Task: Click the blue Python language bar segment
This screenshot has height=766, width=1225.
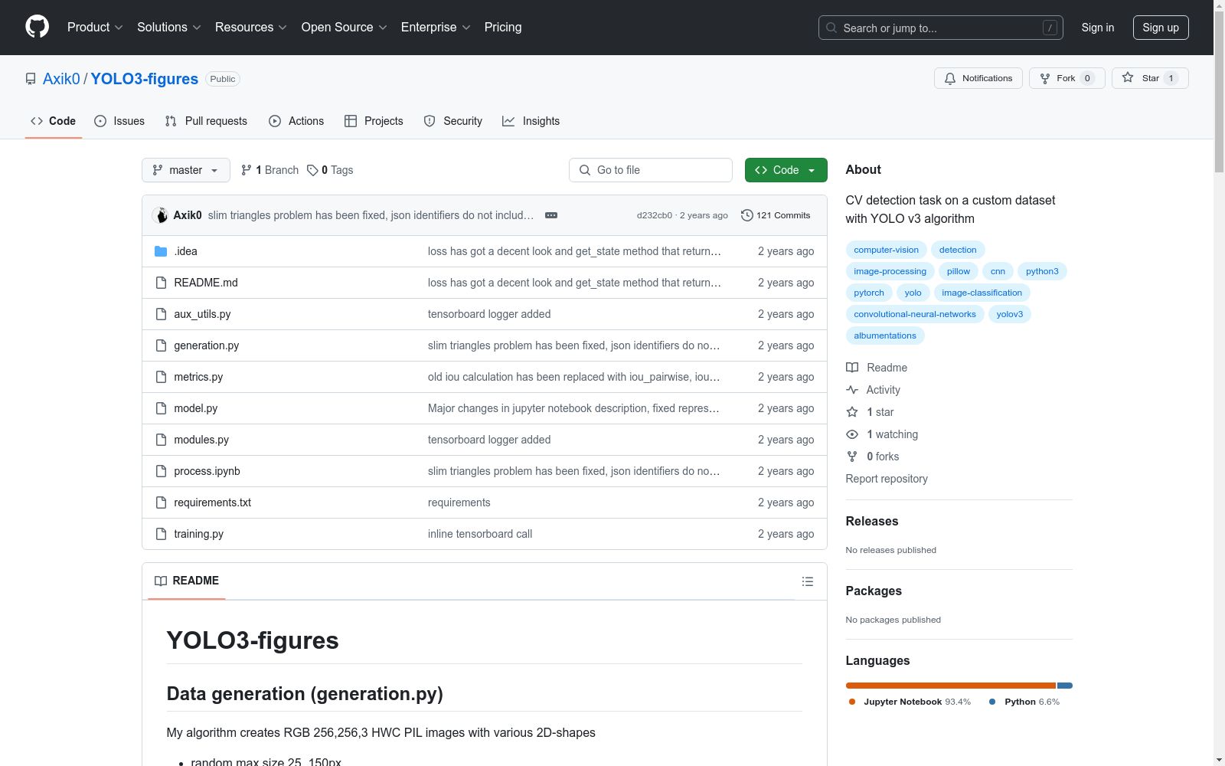Action: coord(1065,686)
